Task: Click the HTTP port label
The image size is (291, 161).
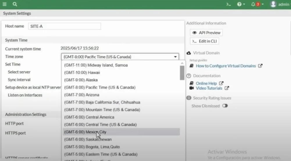Action: 14,123
